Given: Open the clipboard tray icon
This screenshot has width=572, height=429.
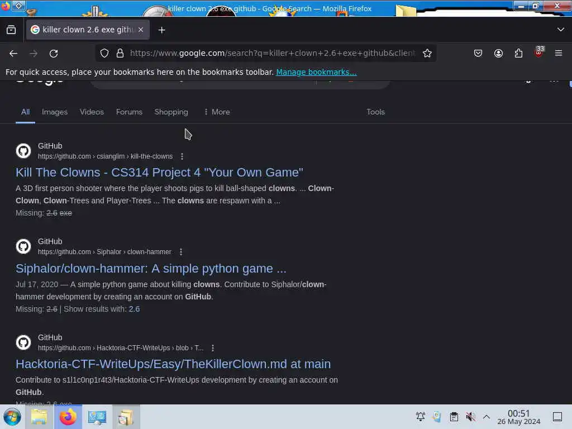Looking at the screenshot, I should pos(454,417).
